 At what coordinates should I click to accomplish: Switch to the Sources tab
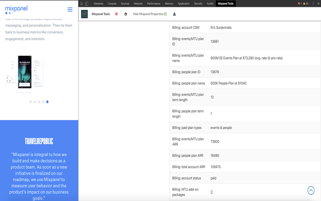(x=125, y=4)
